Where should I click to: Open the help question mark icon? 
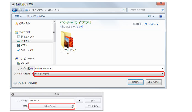[161, 17]
